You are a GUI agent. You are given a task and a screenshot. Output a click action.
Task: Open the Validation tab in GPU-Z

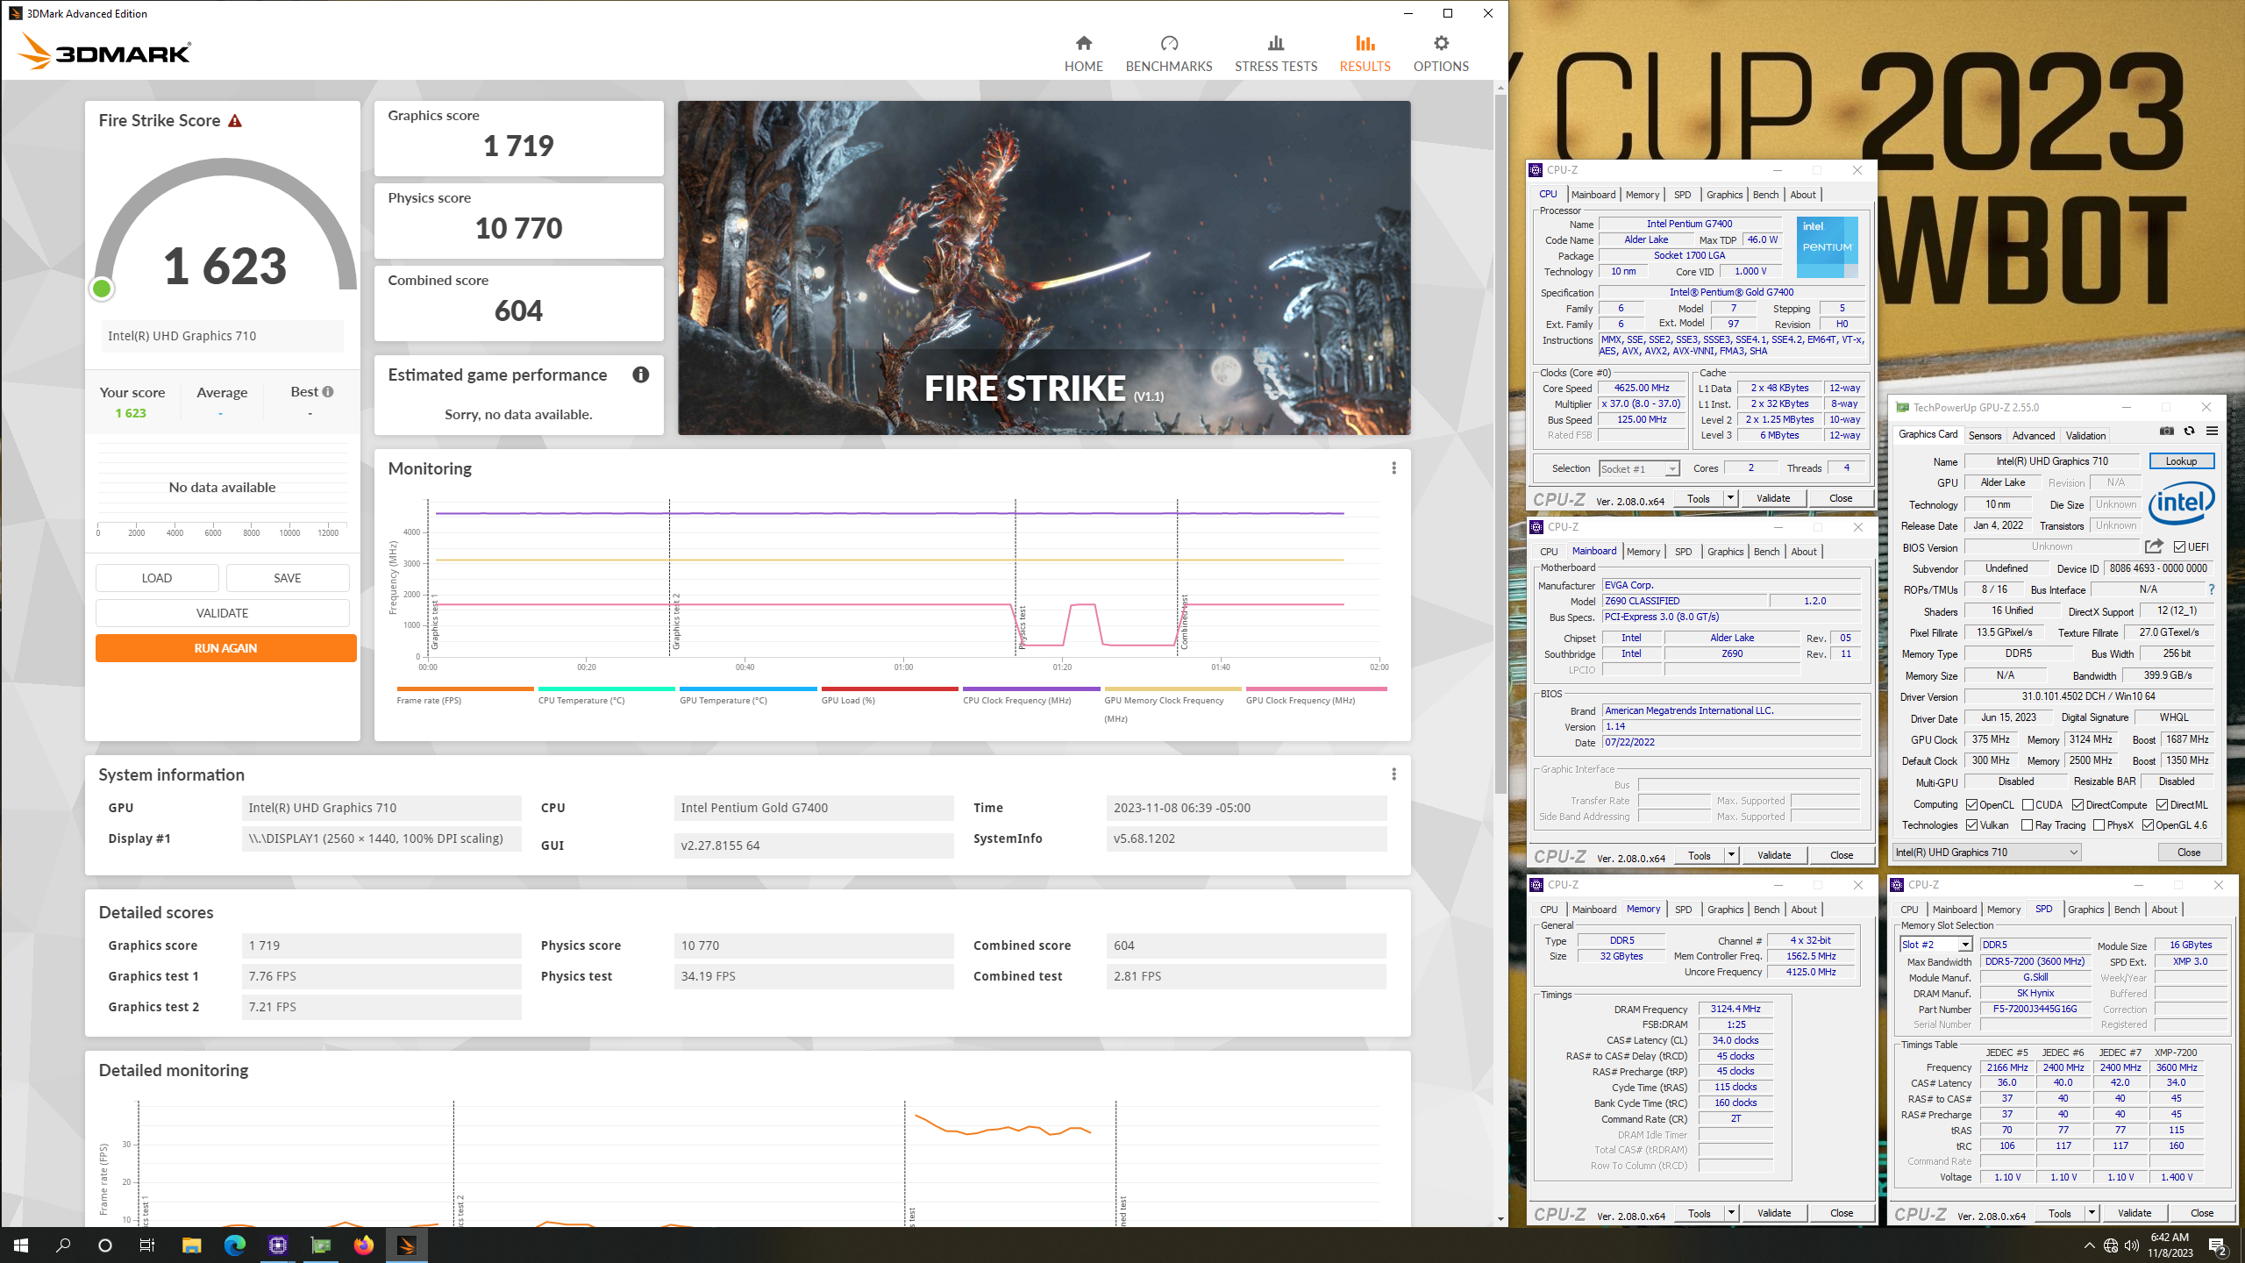pyautogui.click(x=2085, y=435)
